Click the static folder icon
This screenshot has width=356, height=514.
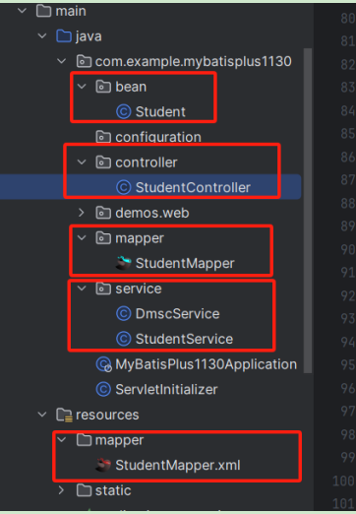(84, 490)
